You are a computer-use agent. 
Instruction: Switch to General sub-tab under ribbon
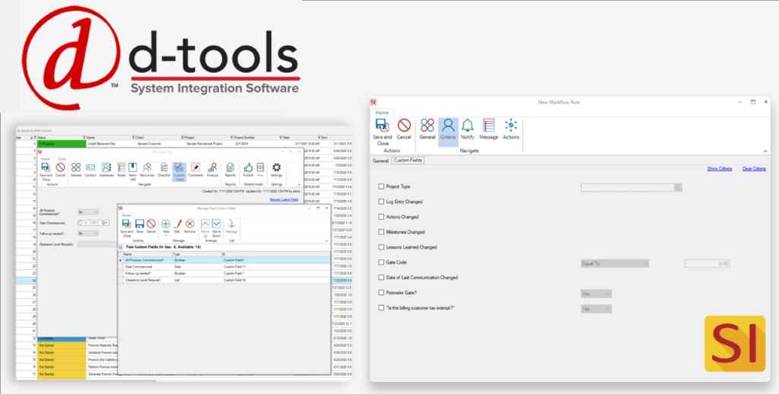tap(380, 161)
